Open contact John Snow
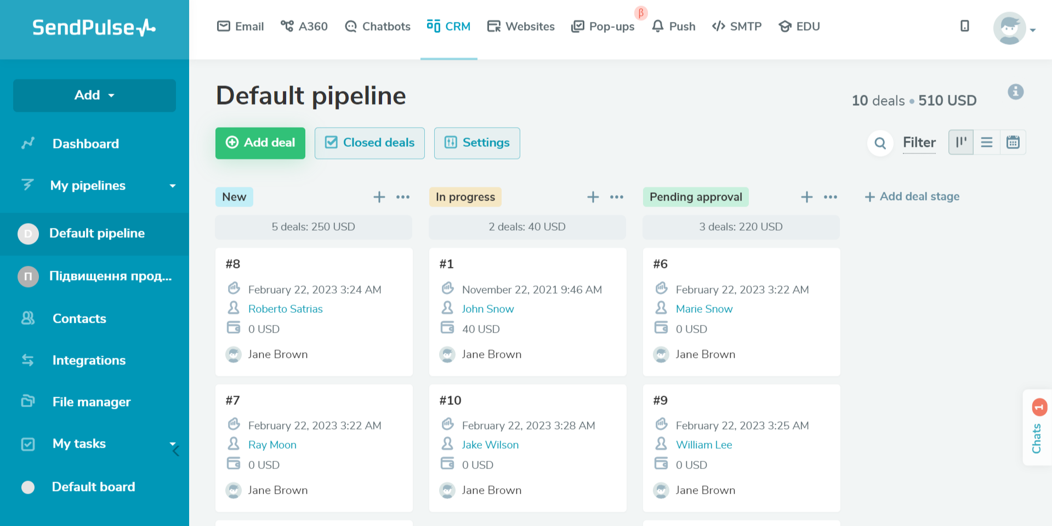Screen dimensions: 1052x526 [x=488, y=309]
